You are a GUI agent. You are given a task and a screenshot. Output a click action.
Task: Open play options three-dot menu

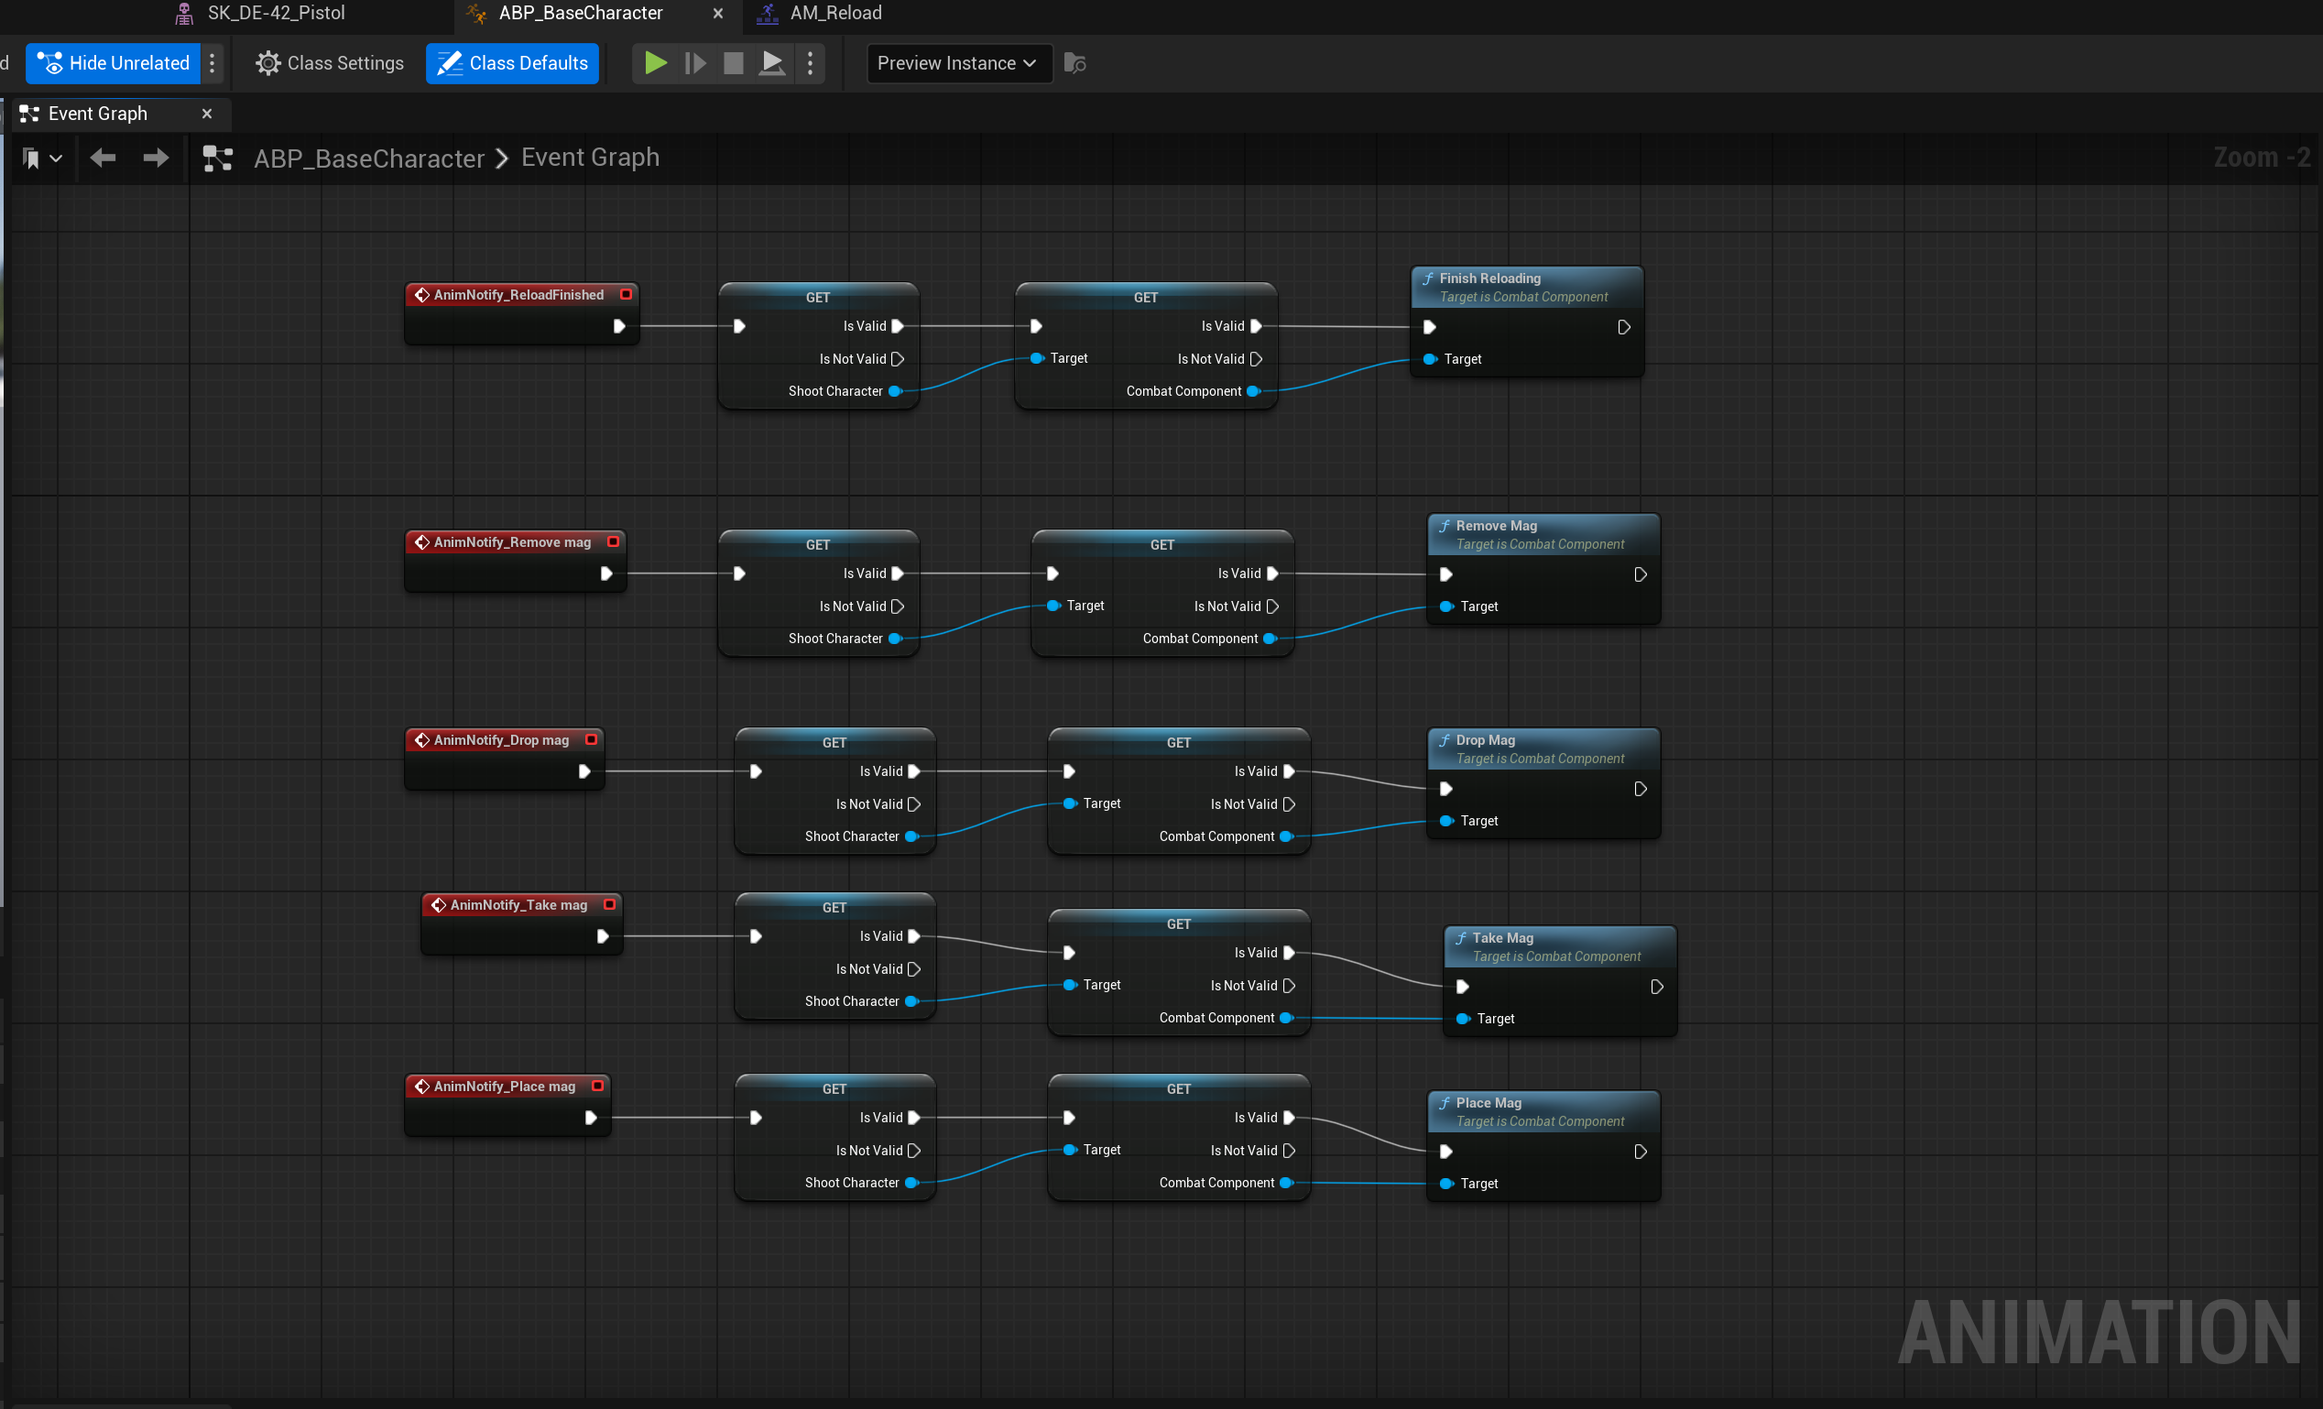(810, 63)
